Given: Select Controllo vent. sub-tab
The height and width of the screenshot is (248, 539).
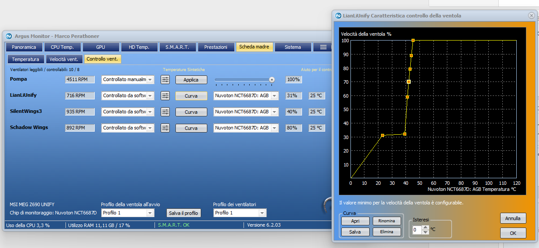Looking at the screenshot, I should coord(103,59).
